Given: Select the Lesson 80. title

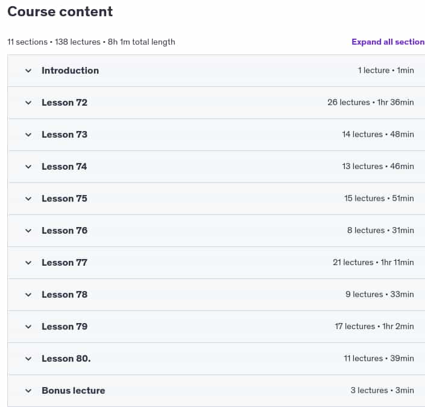Looking at the screenshot, I should [x=66, y=359].
